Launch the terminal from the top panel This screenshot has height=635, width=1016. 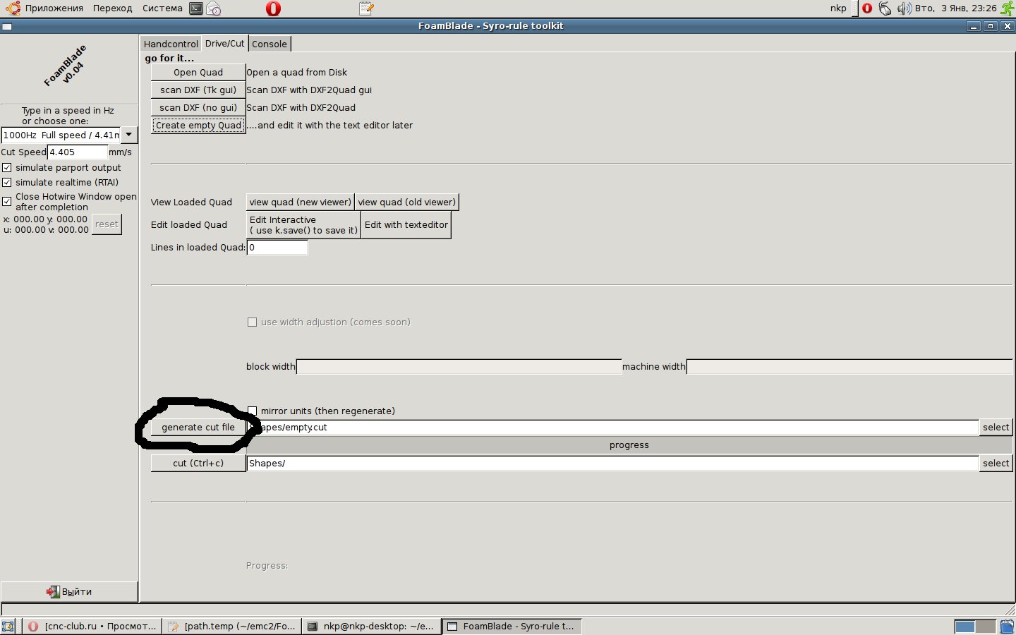[x=196, y=8]
